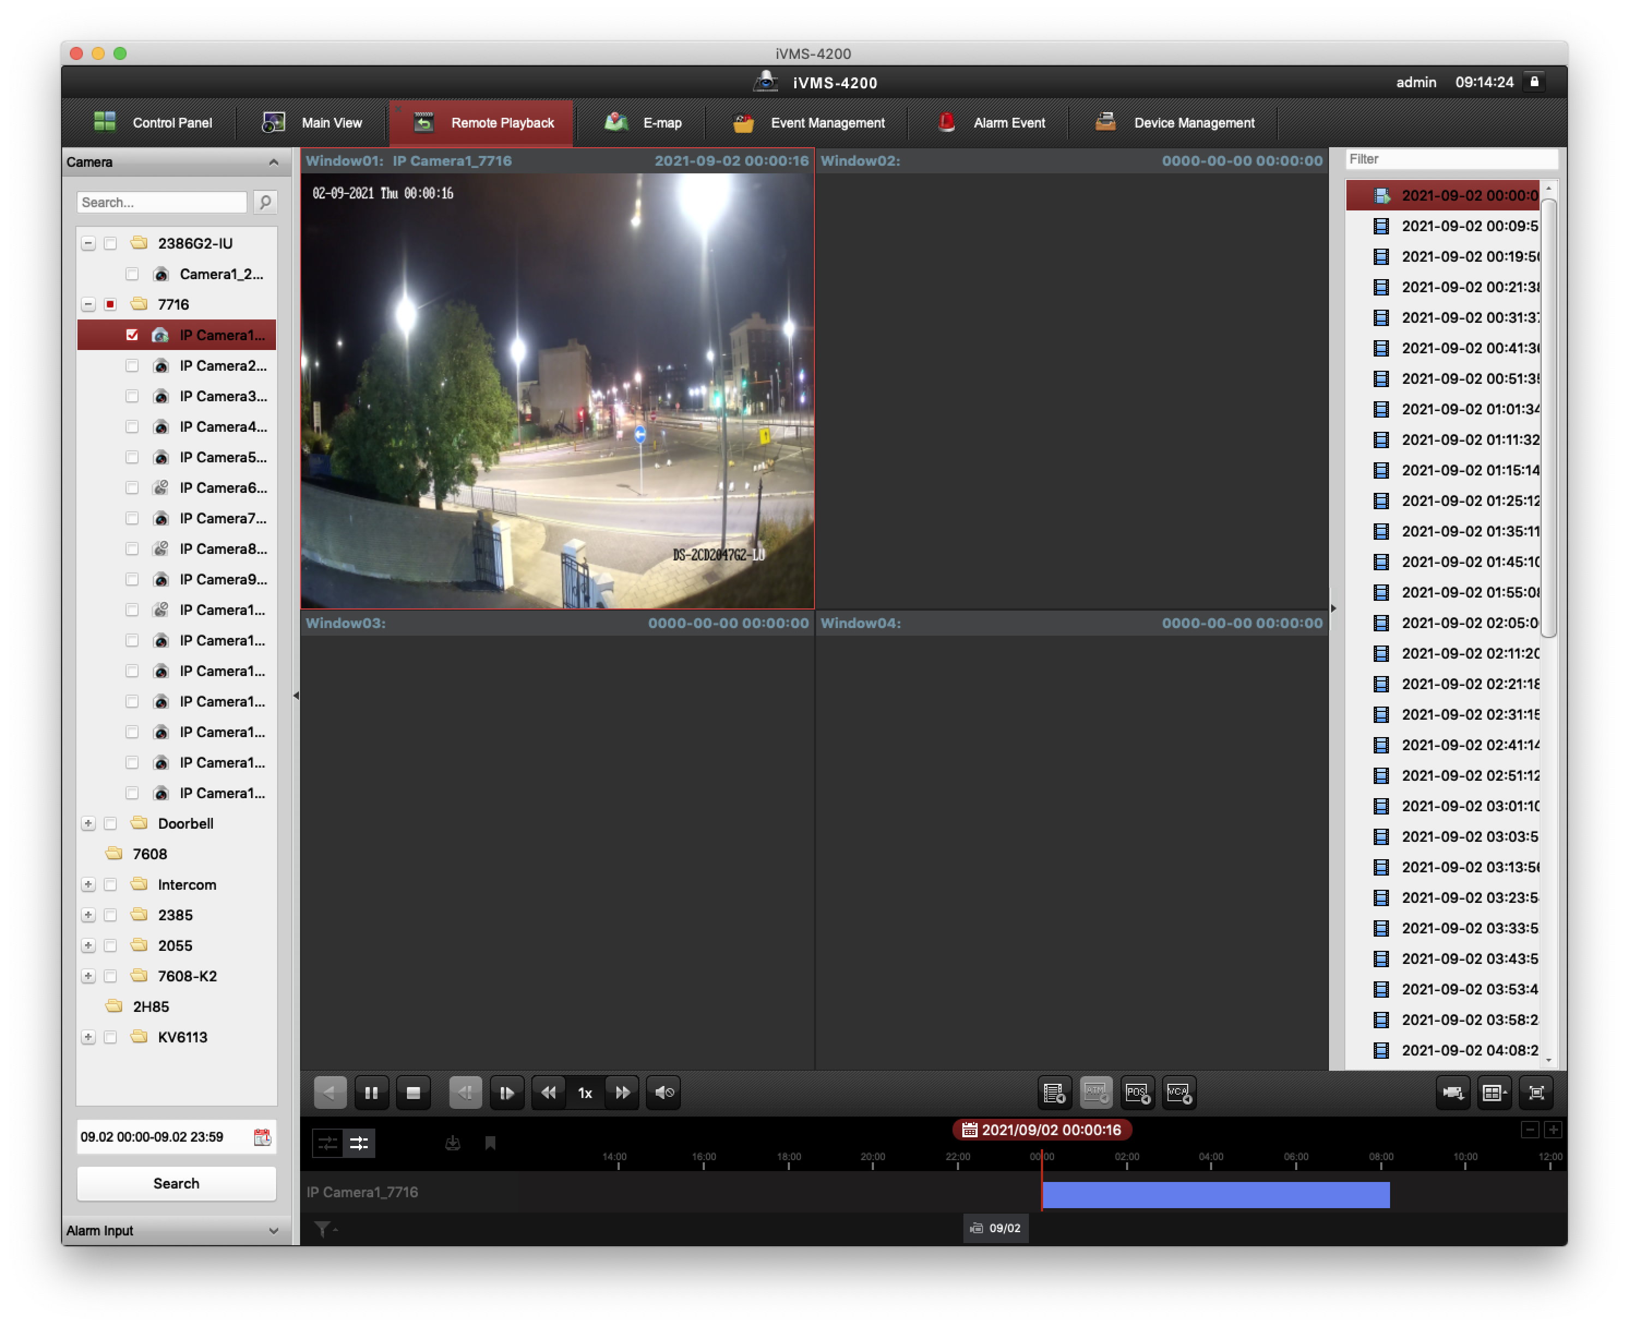Expand the Doorbell device group
Viewport: 1629px width, 1327px height.
[x=88, y=823]
